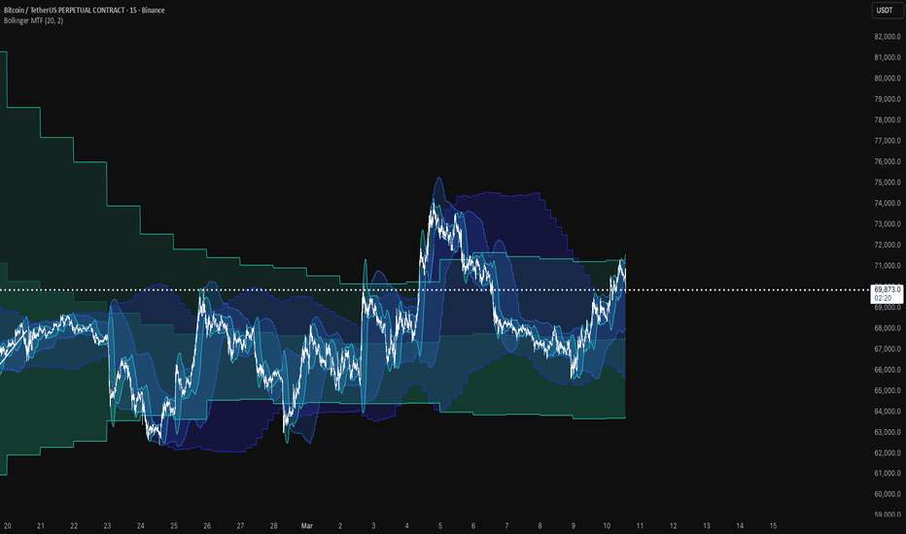Screen dimensions: 906x534
Task: Click the 63,000.0 price axis label
Action: (x=887, y=432)
